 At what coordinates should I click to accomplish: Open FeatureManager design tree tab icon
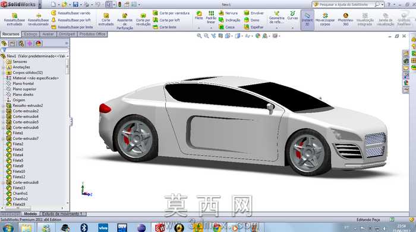[x=4, y=43]
